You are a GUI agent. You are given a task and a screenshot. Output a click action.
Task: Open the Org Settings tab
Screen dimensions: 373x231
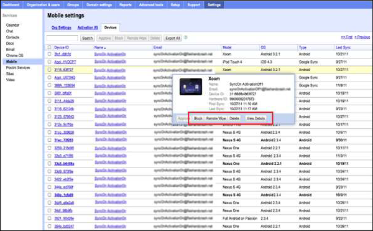coord(62,27)
